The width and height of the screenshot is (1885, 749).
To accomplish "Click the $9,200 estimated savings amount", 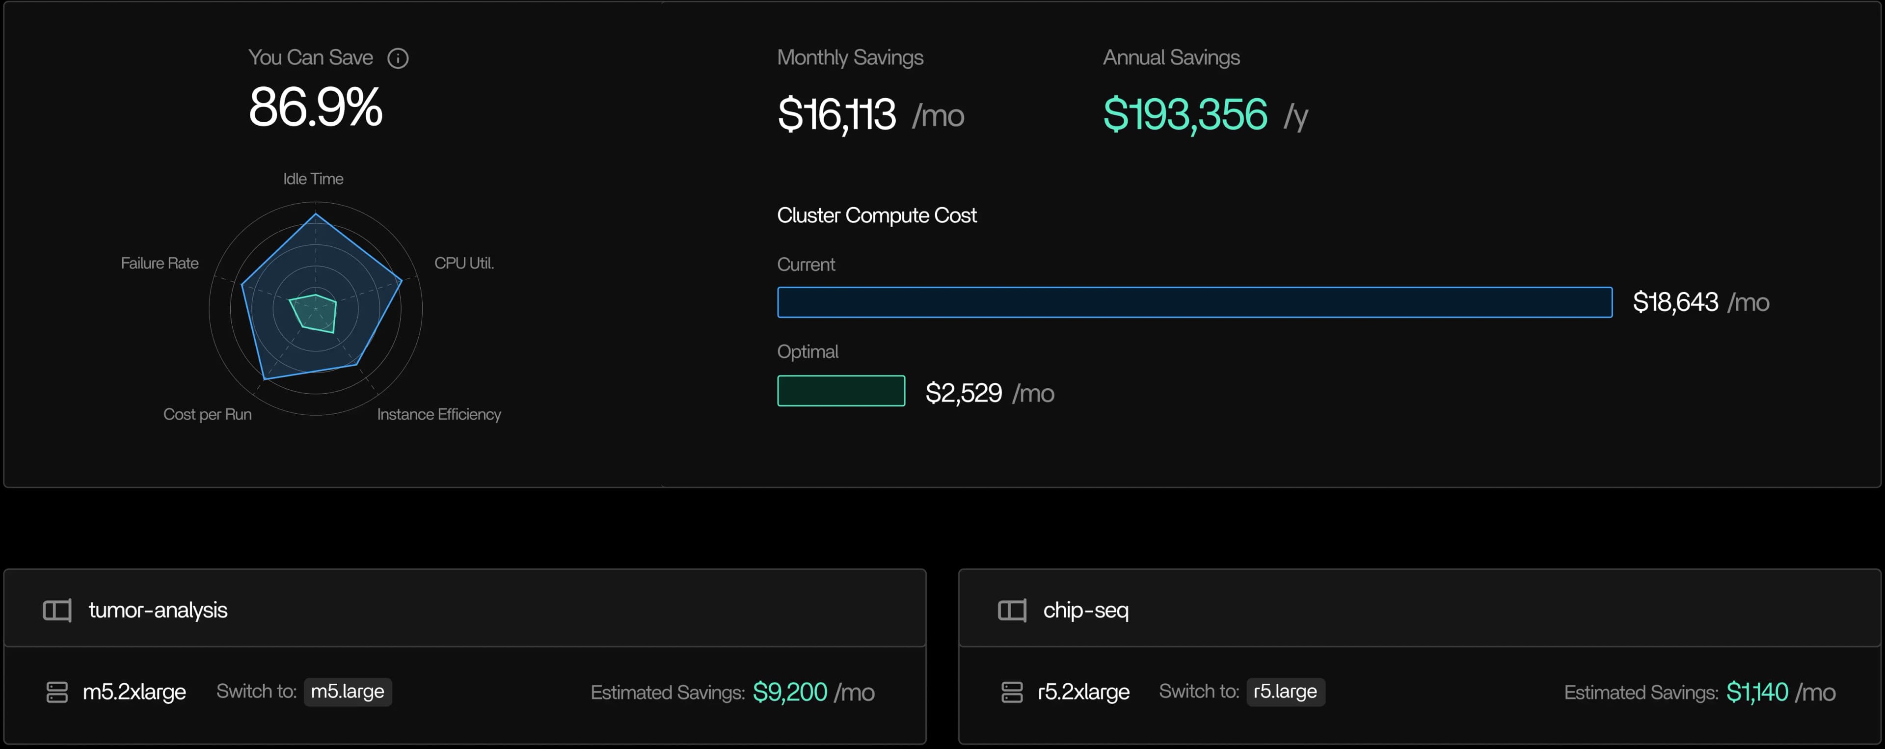I will click(x=789, y=692).
